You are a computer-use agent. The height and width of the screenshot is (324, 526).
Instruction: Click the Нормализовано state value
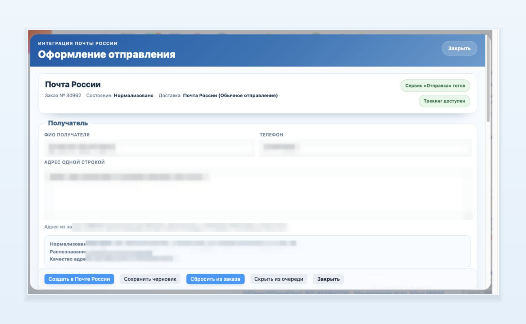click(x=134, y=96)
